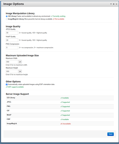Click 'Enter 0 for no maximum width' hint
119x144 pixels.
click(x=17, y=65)
